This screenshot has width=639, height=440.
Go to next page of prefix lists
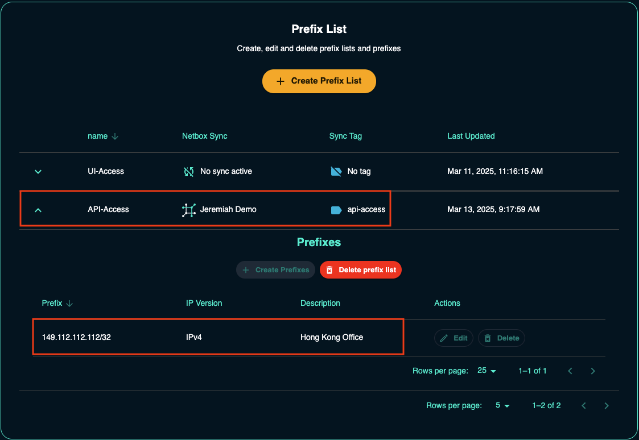[x=607, y=406]
